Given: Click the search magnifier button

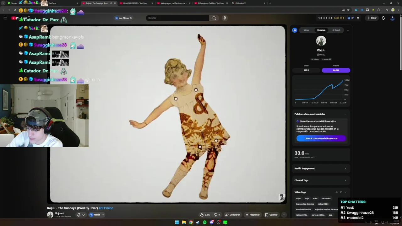Looking at the screenshot, I should pyautogui.click(x=214, y=18).
